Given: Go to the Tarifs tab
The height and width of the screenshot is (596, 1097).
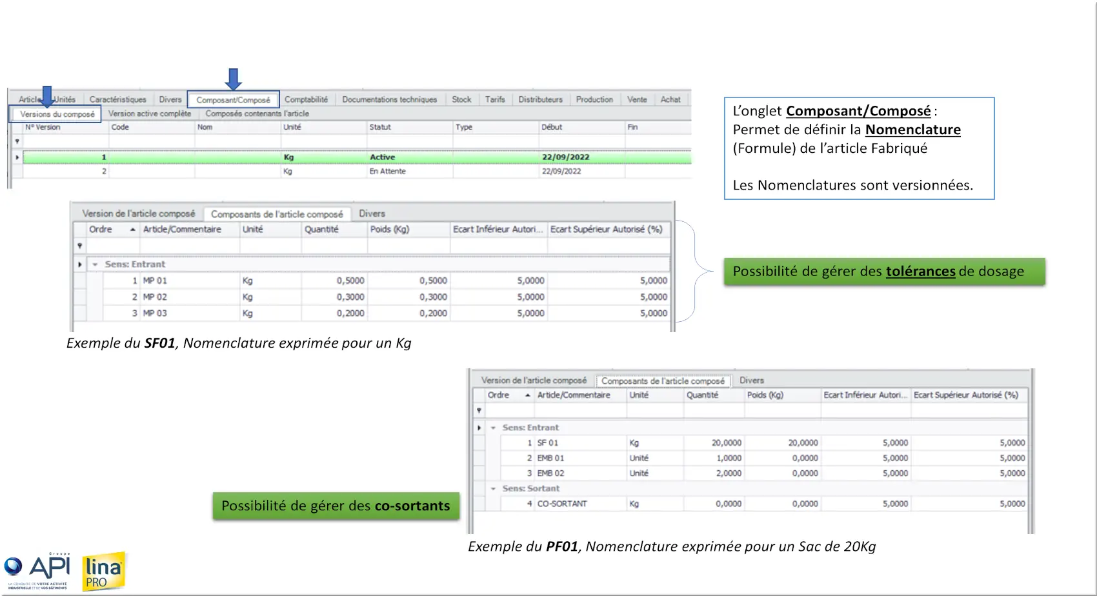Looking at the screenshot, I should click(495, 99).
